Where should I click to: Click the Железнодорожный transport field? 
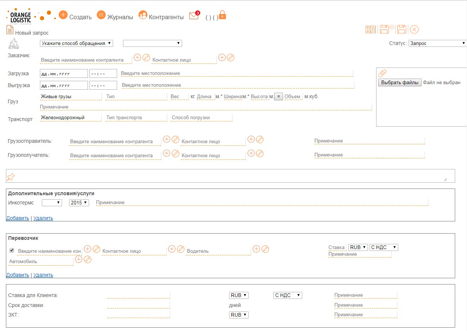point(71,117)
